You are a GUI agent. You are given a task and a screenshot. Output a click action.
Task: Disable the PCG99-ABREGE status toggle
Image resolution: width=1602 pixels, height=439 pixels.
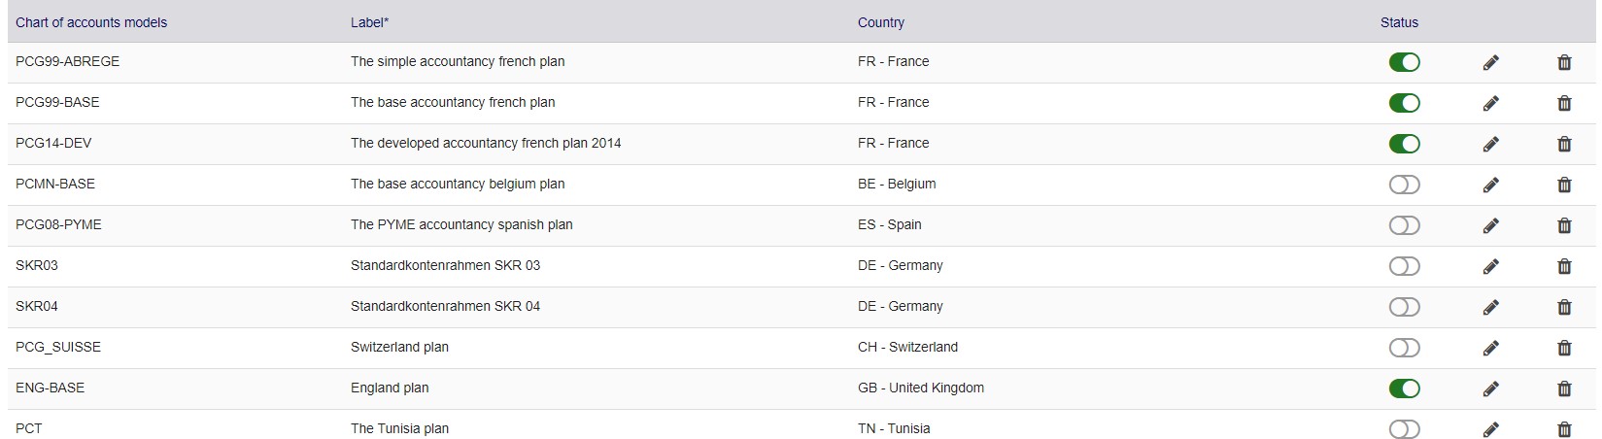(1404, 62)
